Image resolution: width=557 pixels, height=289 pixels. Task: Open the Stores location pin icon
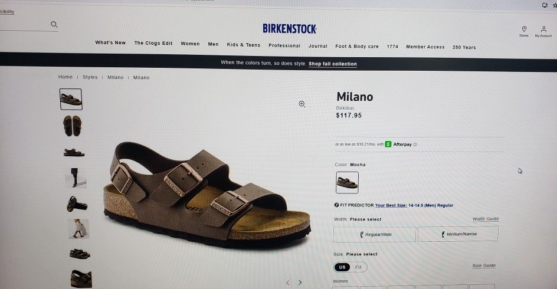[524, 29]
